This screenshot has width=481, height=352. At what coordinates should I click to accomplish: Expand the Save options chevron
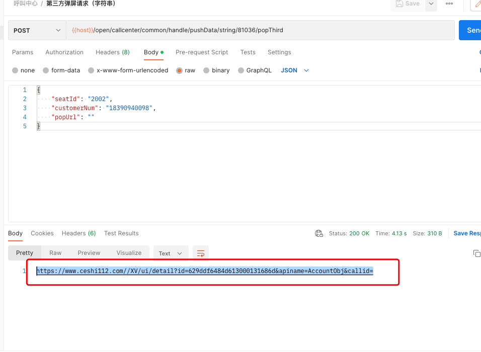point(431,4)
